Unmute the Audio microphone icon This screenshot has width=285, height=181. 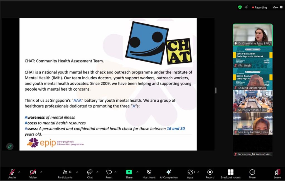(x=12, y=172)
